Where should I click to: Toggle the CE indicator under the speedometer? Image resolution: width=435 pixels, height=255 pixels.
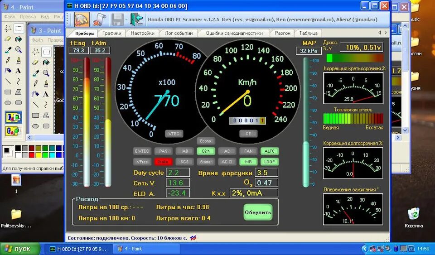coord(248,134)
